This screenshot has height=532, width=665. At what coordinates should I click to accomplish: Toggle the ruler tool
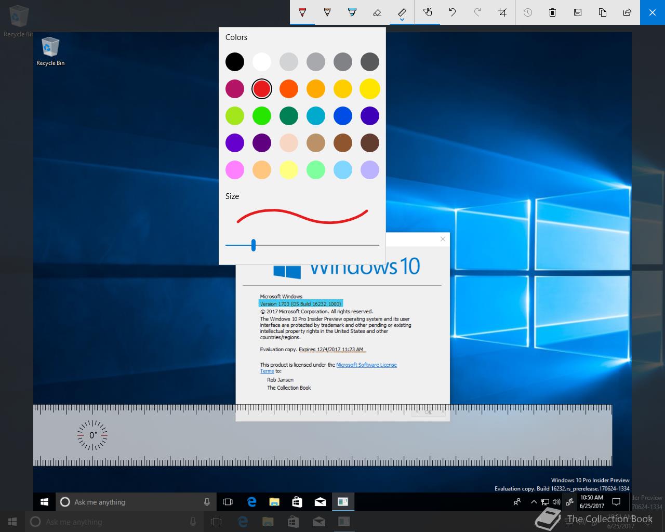[x=402, y=11]
